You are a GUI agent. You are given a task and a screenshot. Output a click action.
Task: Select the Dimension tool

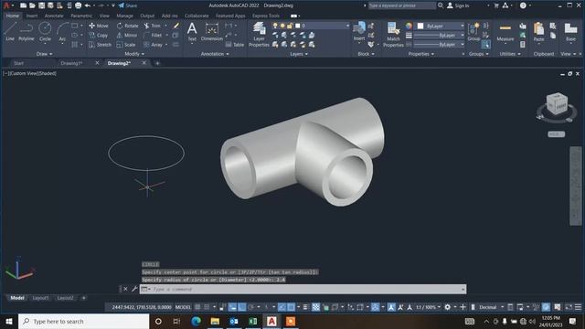coord(211,31)
